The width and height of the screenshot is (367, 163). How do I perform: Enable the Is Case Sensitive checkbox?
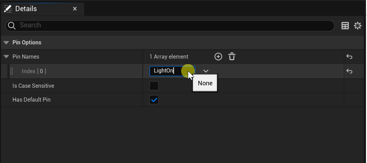pos(154,86)
